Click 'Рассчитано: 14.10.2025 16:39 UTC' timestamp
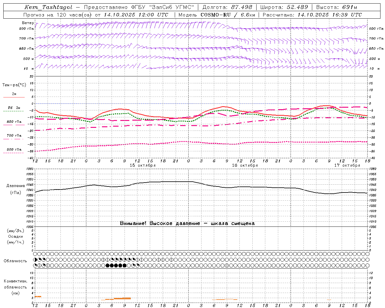Image resolution: width=385 pixels, height=308 pixels. 312,15
